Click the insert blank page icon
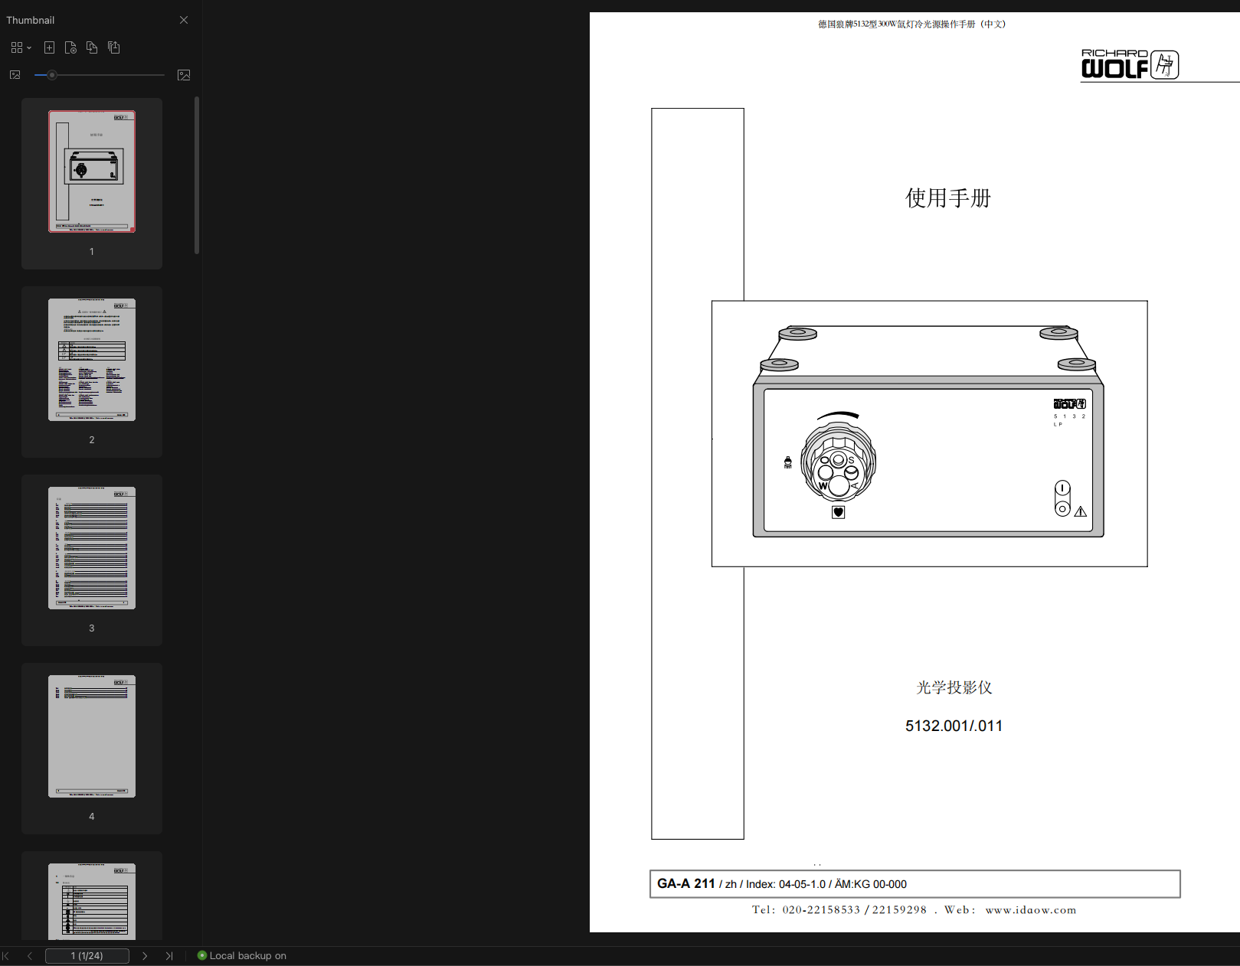 [49, 47]
